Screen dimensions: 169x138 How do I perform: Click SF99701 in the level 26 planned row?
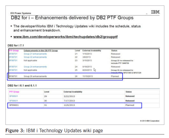pyautogui.click(x=13, y=76)
